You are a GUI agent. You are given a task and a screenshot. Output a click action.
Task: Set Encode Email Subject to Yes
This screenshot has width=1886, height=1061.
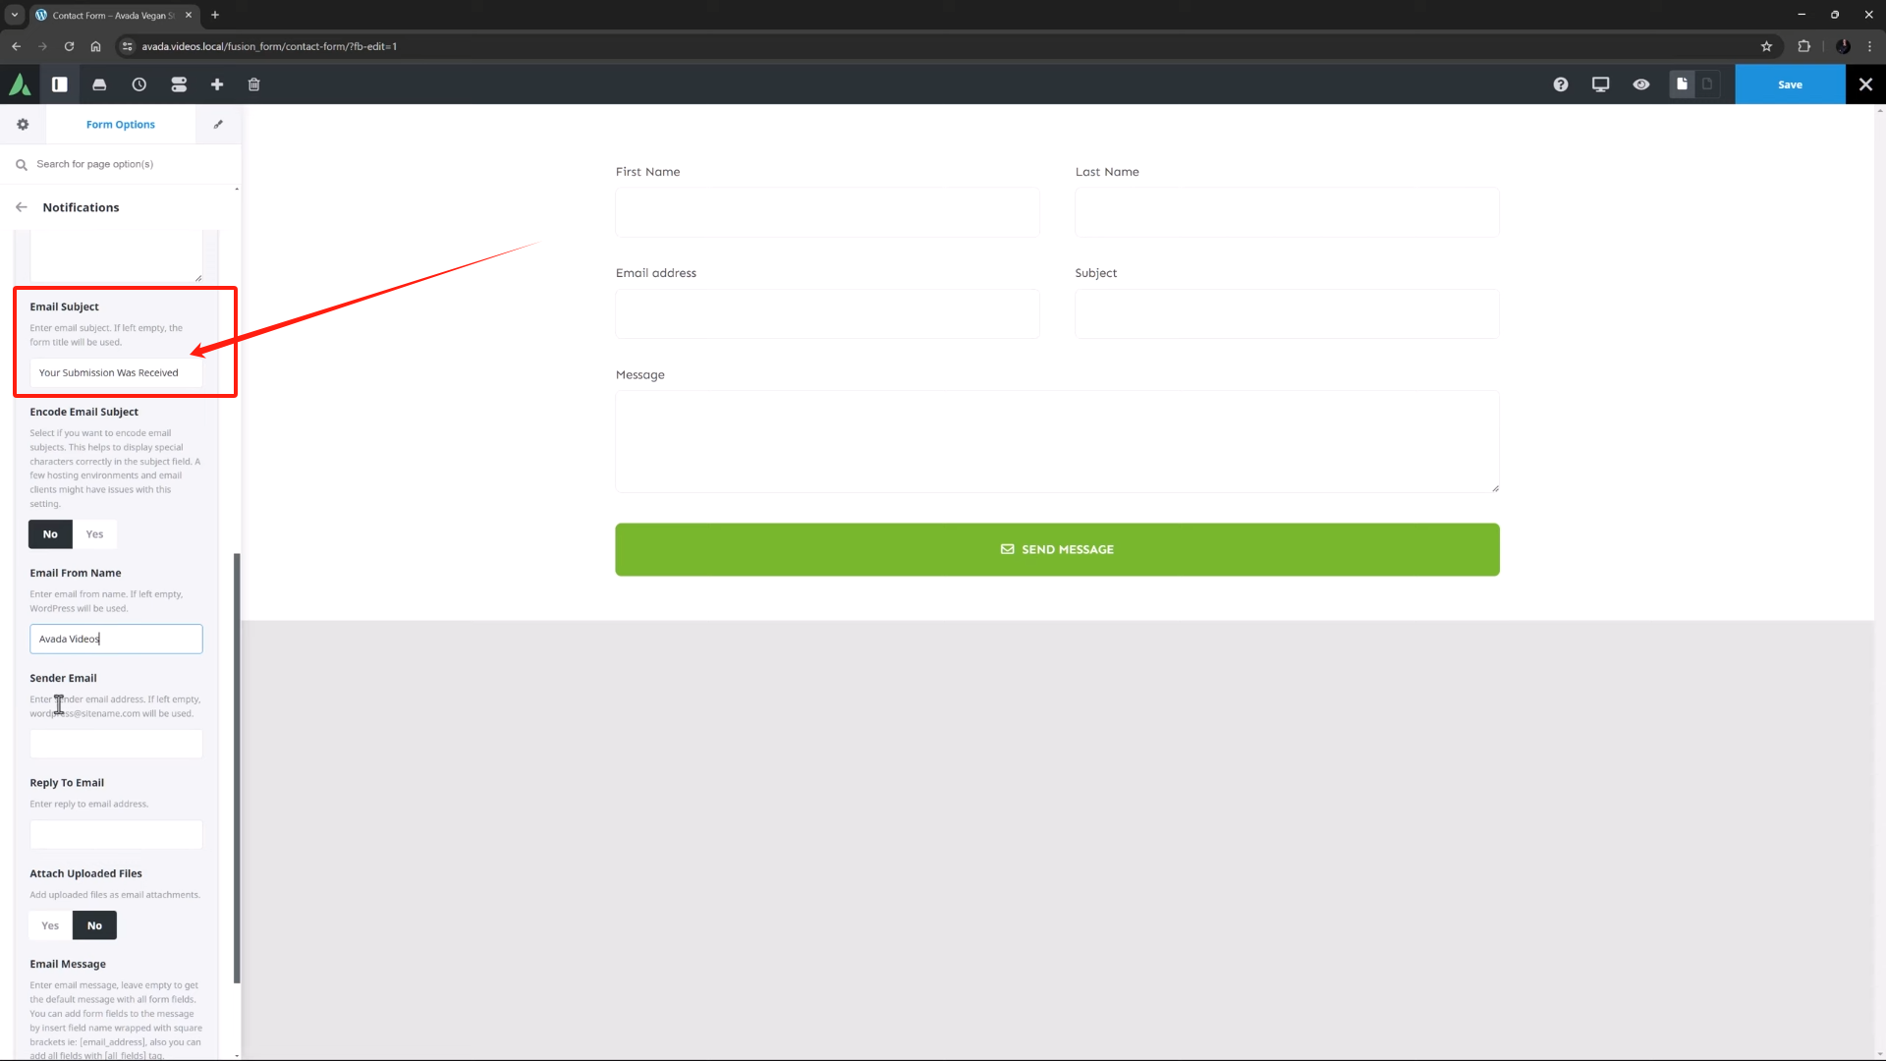coord(94,534)
